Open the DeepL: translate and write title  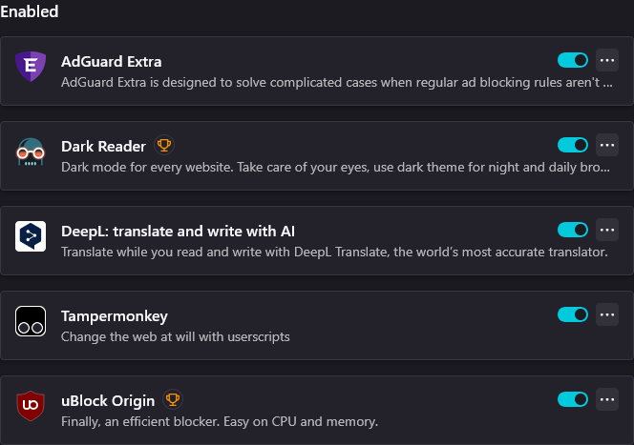point(178,232)
